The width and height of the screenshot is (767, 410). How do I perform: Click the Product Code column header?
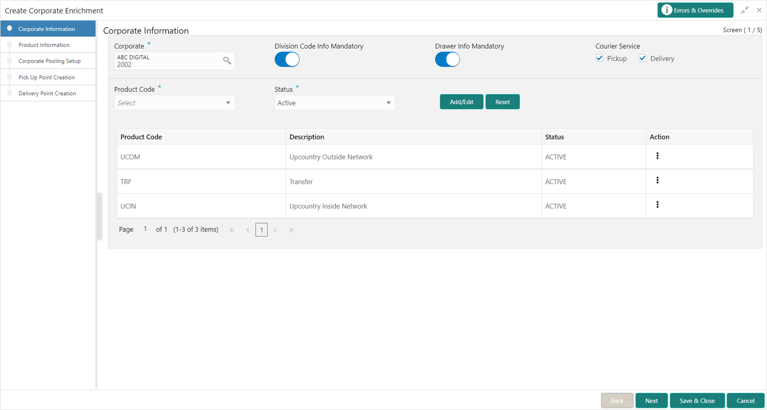pos(201,137)
